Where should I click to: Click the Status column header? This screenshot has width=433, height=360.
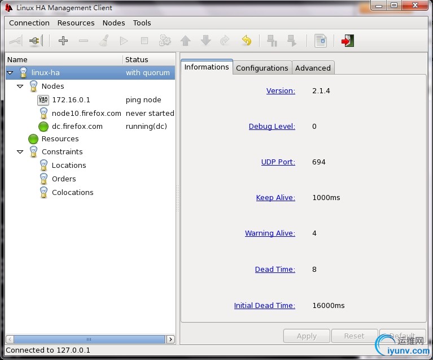pyautogui.click(x=149, y=60)
